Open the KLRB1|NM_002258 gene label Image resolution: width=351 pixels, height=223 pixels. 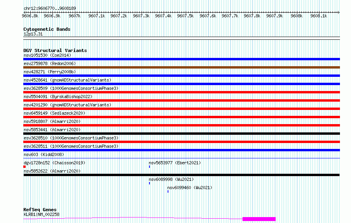click(41, 214)
